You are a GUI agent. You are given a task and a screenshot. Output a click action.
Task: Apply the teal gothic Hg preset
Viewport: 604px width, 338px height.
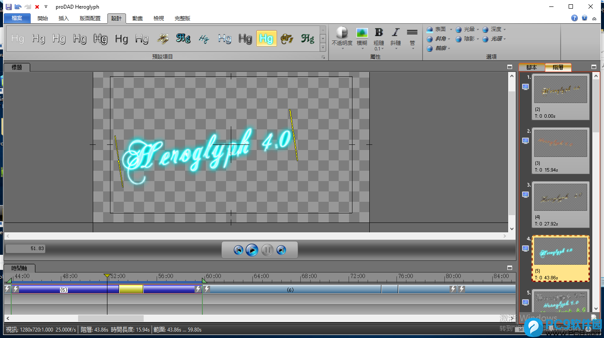[183, 38]
